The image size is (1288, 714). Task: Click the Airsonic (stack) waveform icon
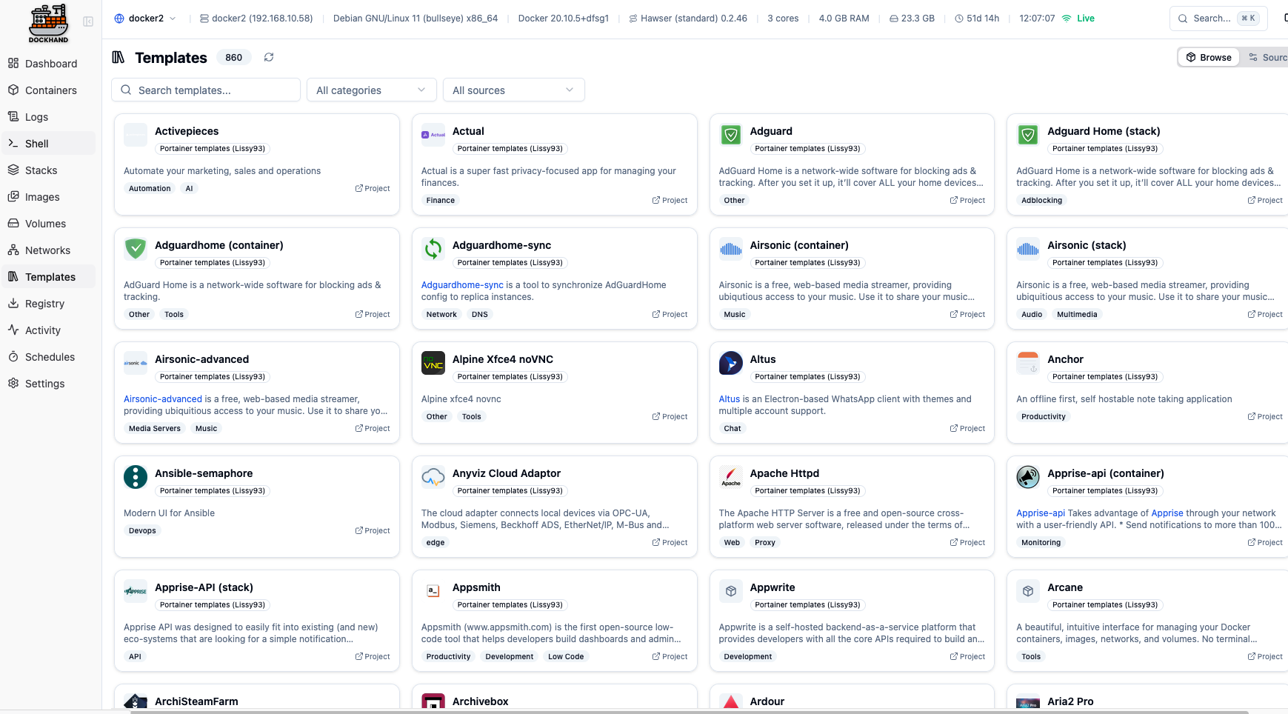point(1028,249)
